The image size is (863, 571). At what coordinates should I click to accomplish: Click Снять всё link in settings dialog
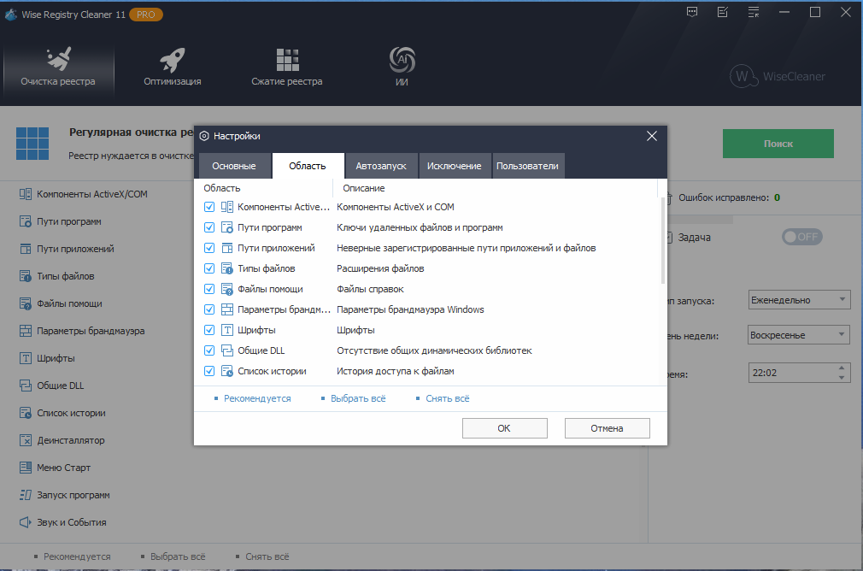[448, 398]
